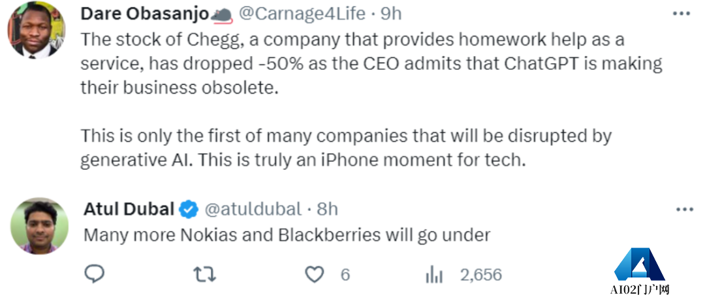This screenshot has height=295, width=705.
Task: Open more options on Atul Dubal's reply
Action: (x=683, y=210)
